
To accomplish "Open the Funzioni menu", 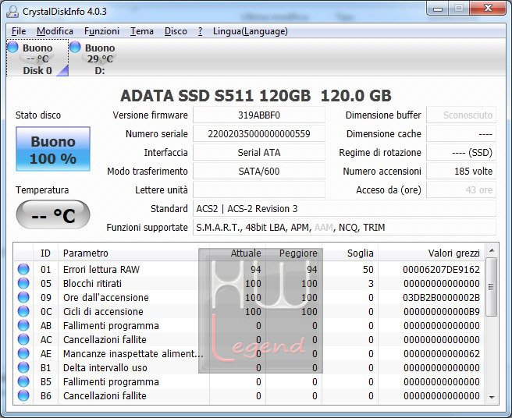I will point(101,31).
